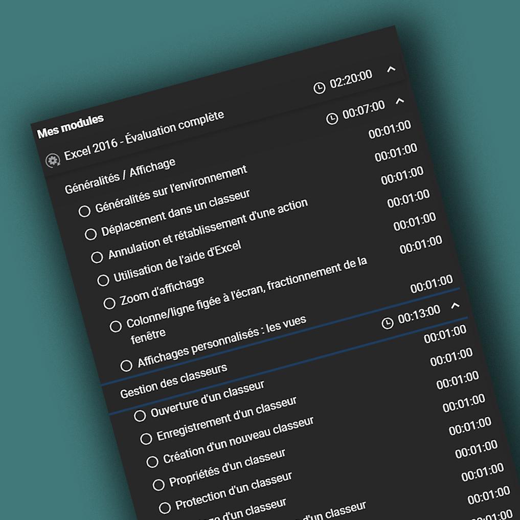Click the 00:01:00 duration for Ouverture d'un classeur
The height and width of the screenshot is (520, 520).
click(x=445, y=334)
